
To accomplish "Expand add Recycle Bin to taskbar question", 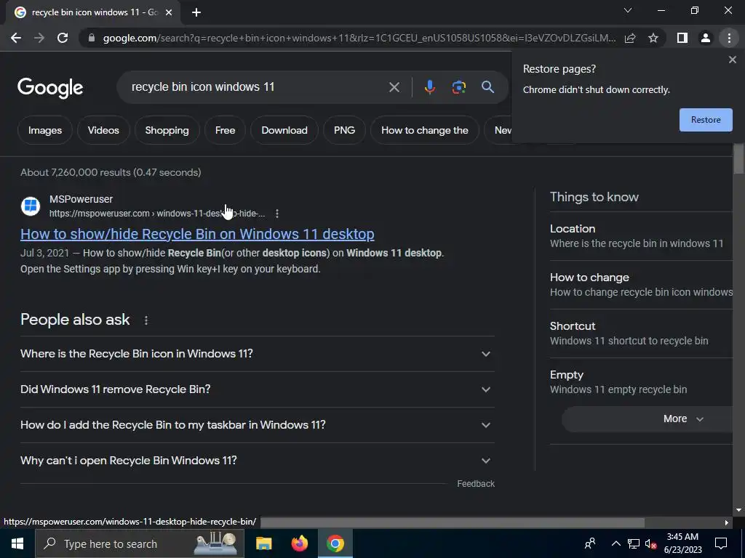I will tap(258, 425).
